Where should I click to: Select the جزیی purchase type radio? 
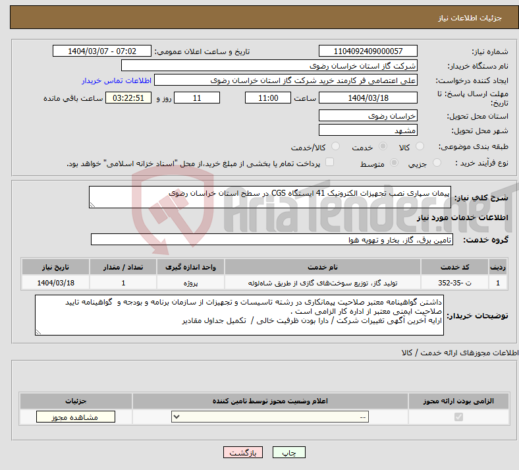(x=437, y=163)
